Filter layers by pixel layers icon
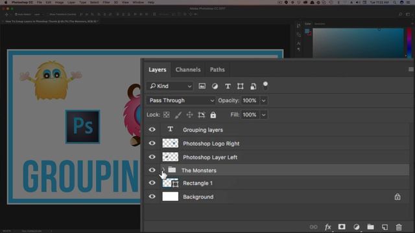 (202, 86)
